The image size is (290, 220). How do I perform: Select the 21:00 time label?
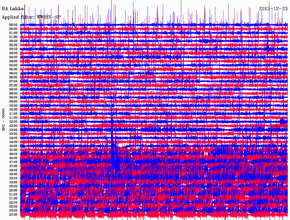tap(13, 194)
